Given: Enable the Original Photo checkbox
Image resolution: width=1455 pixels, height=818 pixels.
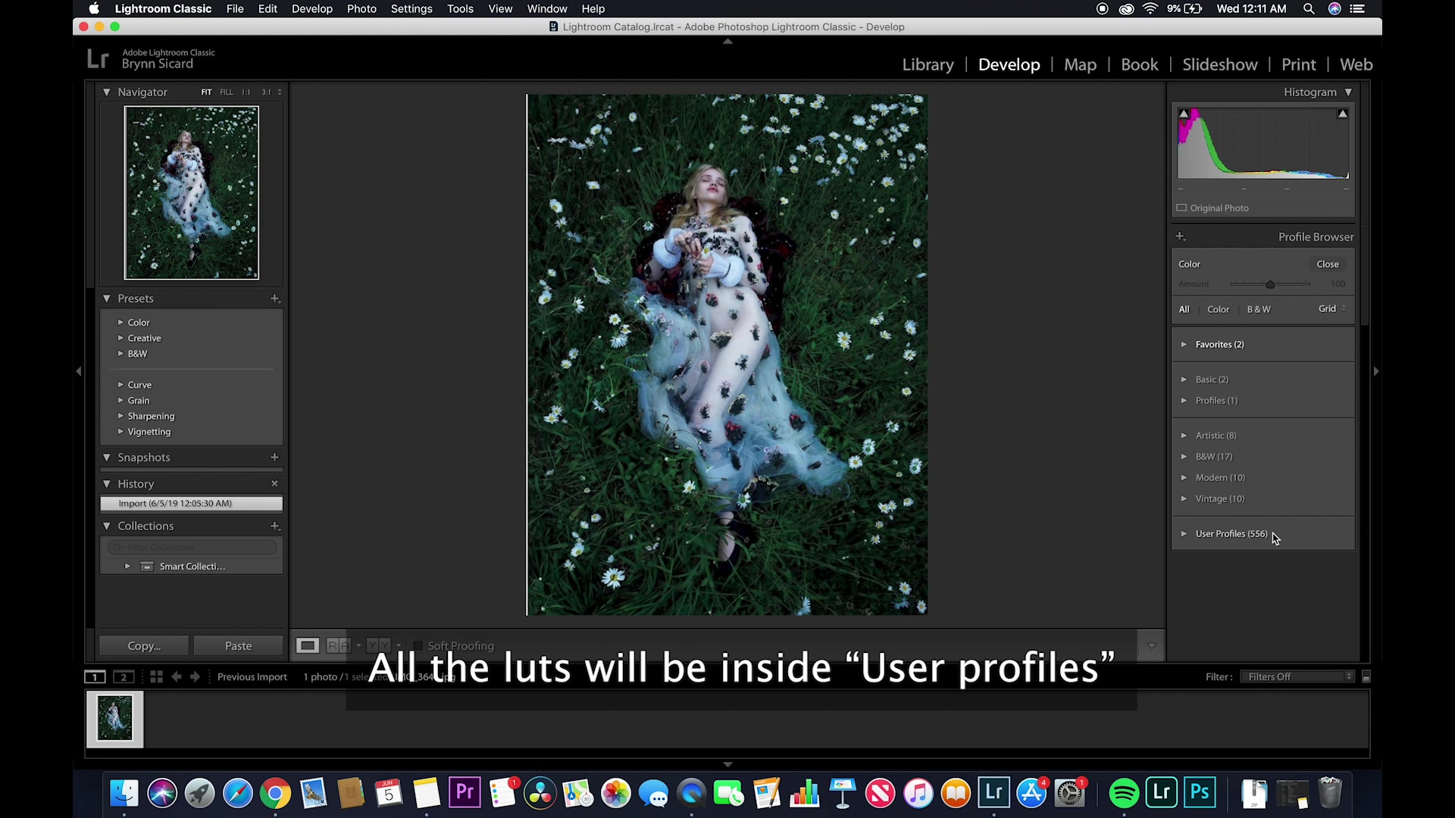Looking at the screenshot, I should (x=1181, y=208).
